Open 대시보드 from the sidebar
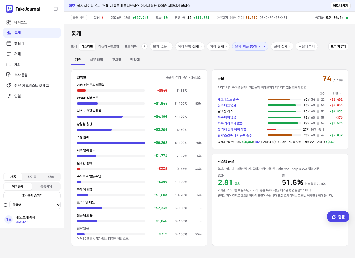Viewport: 355px width, 258px height. tap(32, 22)
